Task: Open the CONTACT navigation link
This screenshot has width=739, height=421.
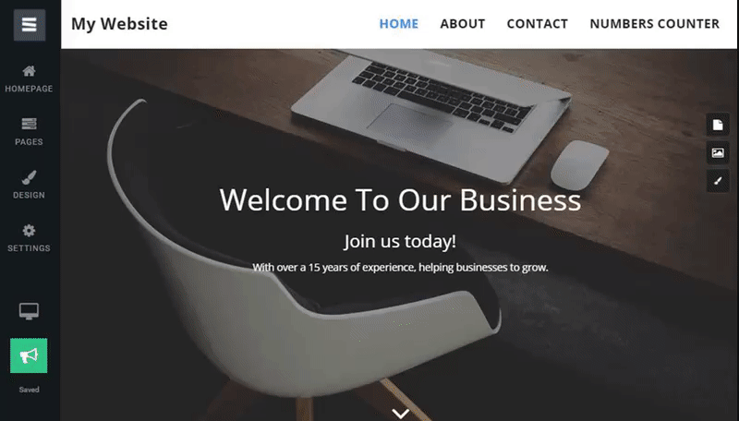Action: click(x=538, y=24)
